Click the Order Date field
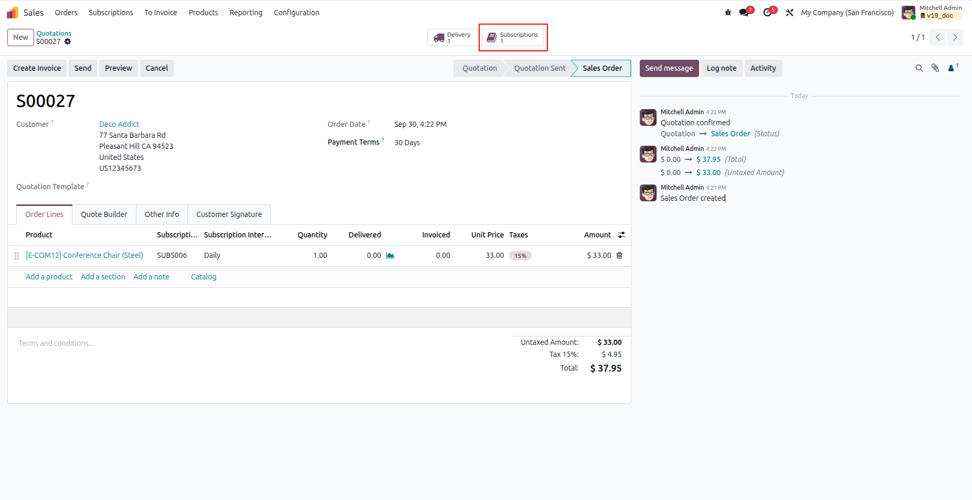 click(x=420, y=124)
